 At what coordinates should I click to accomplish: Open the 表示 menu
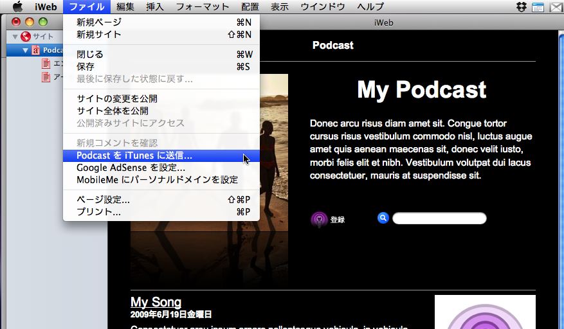tap(280, 7)
